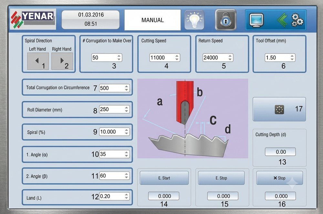Click the Cutting Speed field showing 11000

pyautogui.click(x=165, y=58)
